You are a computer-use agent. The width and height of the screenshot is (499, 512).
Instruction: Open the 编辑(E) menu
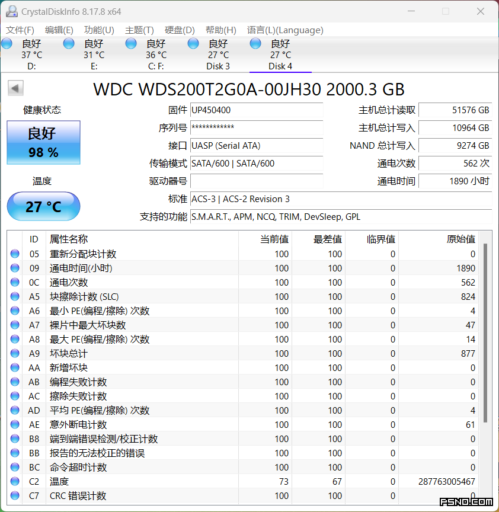pos(59,30)
